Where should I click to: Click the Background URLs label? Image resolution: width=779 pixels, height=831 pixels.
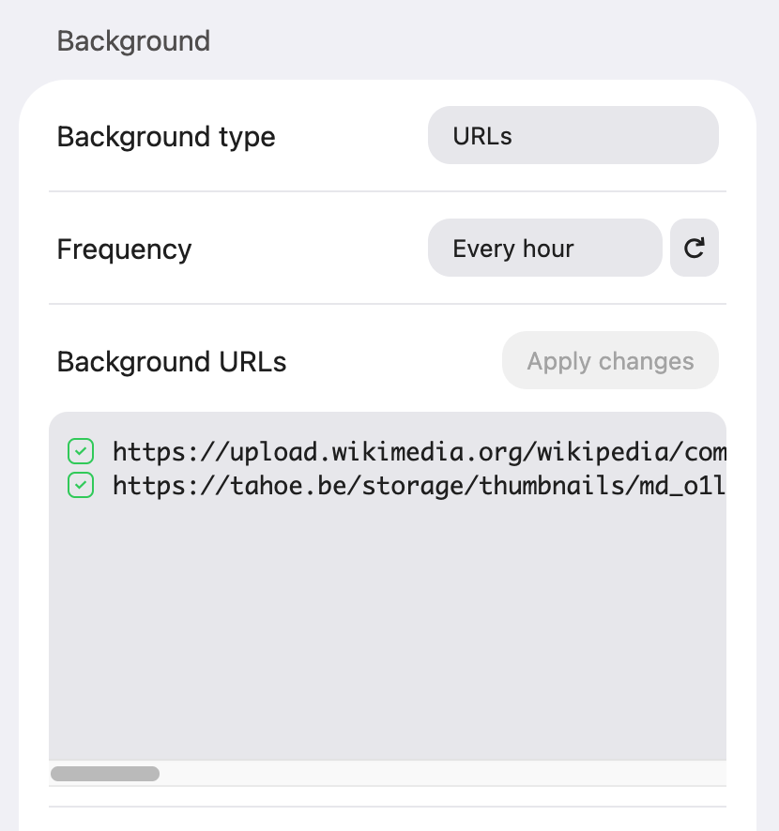click(x=171, y=361)
